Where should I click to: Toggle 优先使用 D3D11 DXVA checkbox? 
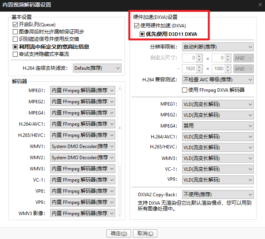[142, 34]
